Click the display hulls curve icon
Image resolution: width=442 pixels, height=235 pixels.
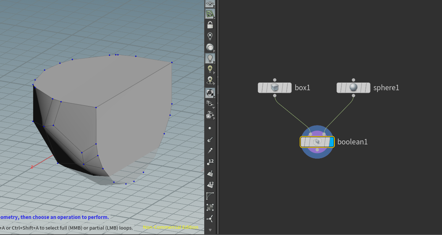click(x=210, y=196)
